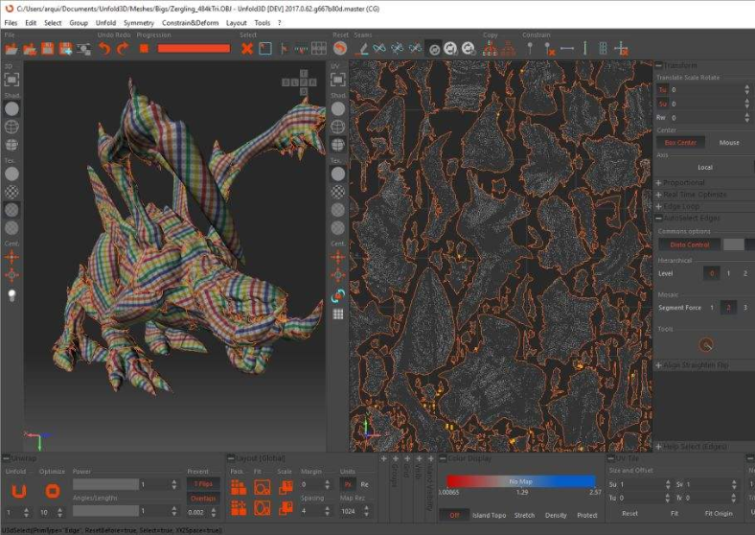
Task: Collapse the Transform panel
Action: (x=658, y=65)
